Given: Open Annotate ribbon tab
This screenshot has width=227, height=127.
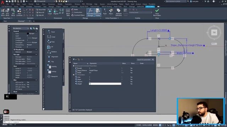Looking at the screenshot, I should 29,7.
